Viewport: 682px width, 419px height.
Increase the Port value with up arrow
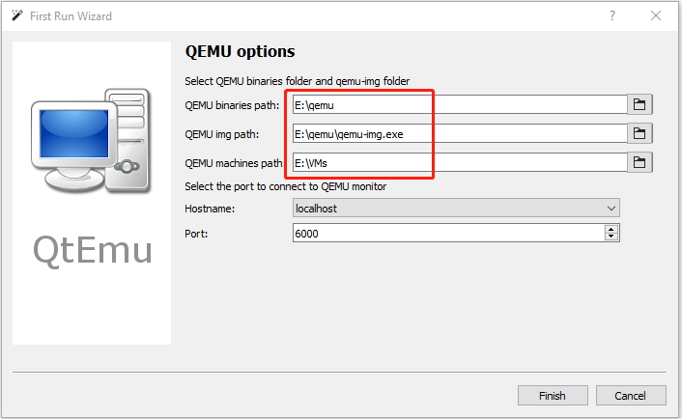611,229
